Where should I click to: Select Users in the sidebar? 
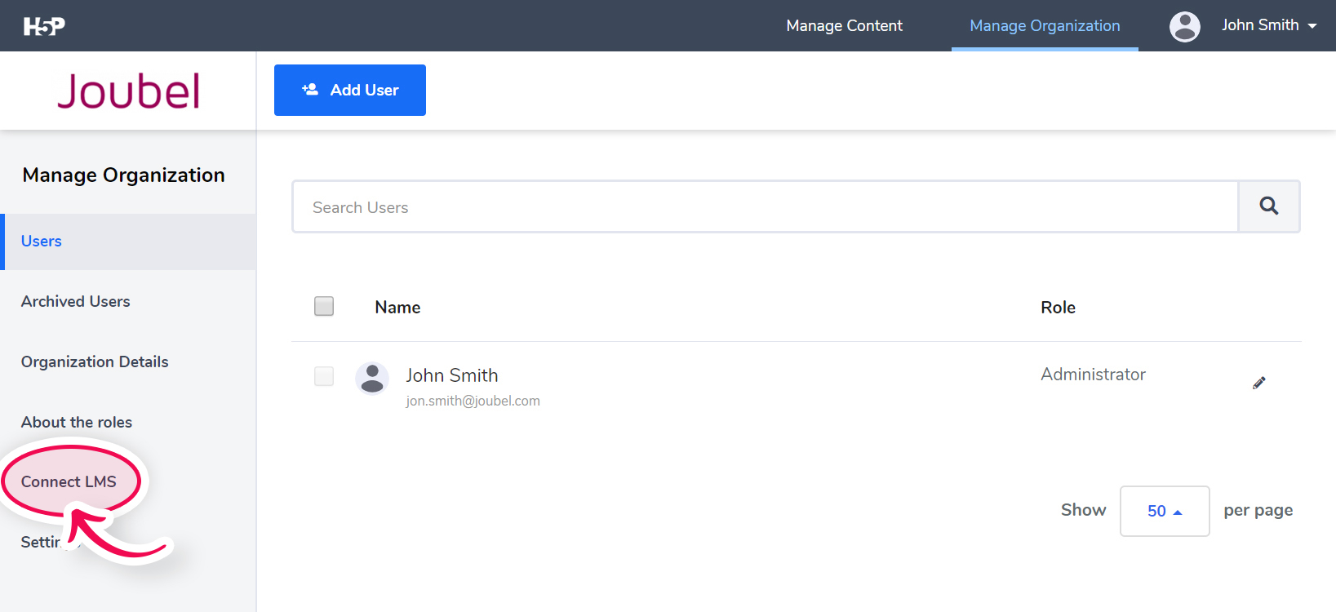[x=42, y=241]
